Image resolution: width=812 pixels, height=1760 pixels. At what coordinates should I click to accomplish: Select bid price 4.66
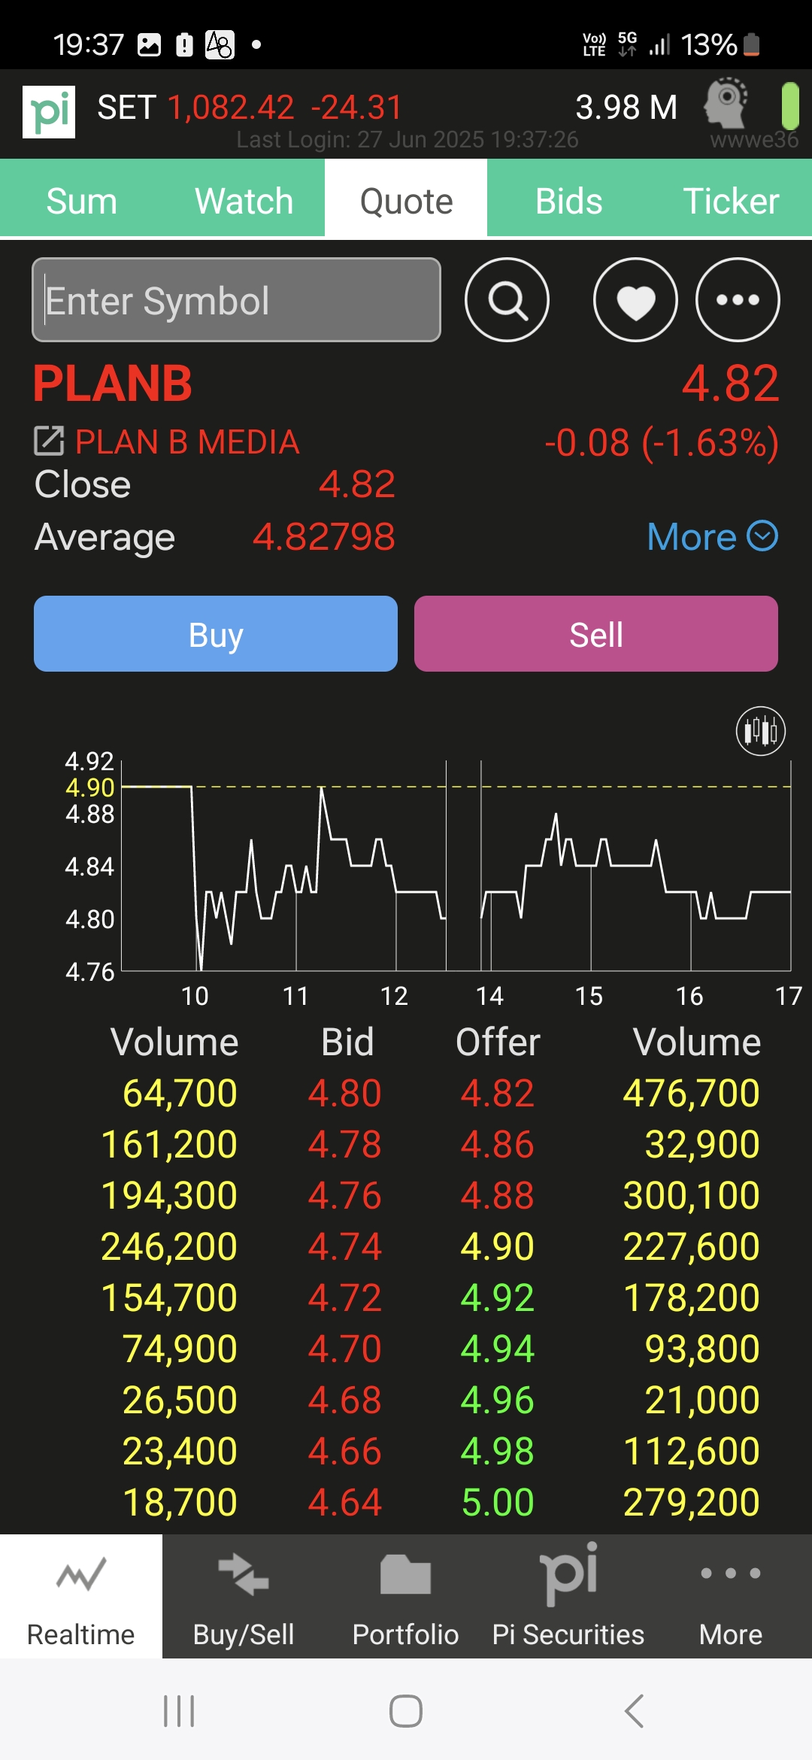coord(345,1451)
